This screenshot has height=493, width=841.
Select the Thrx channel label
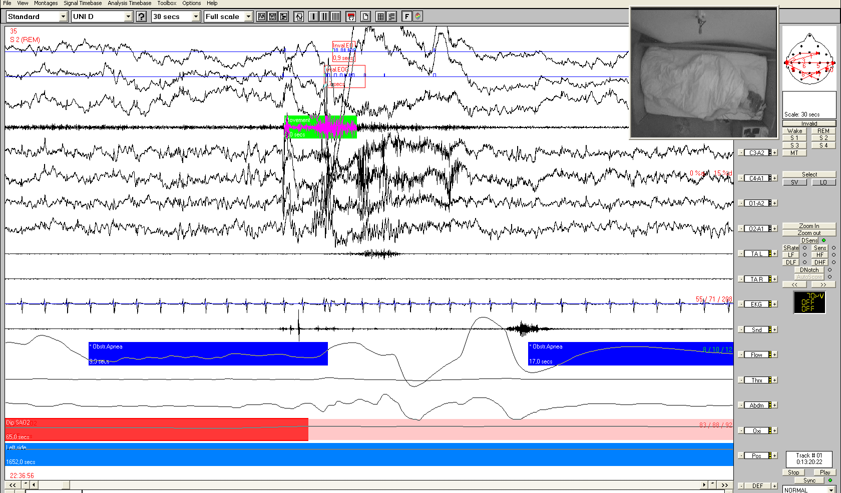point(756,380)
